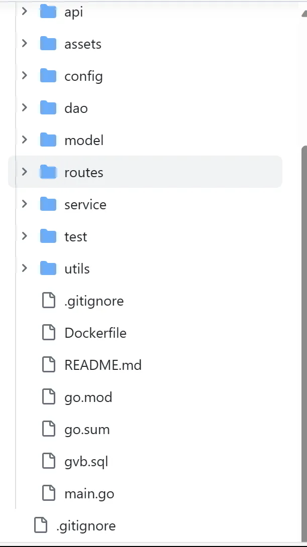The image size is (307, 547).
Task: Expand the model folder chevron
Action: (24, 140)
